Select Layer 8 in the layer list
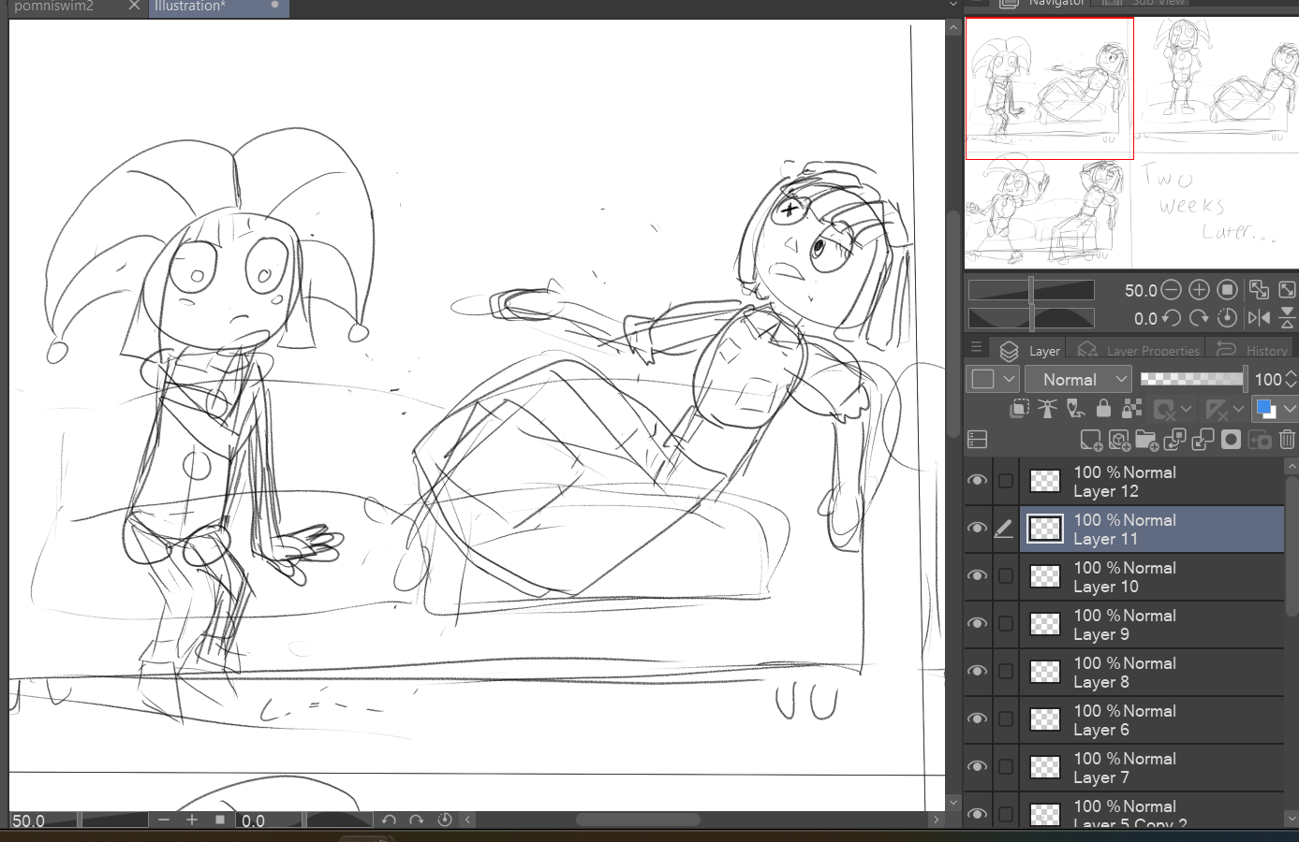This screenshot has width=1299, height=842. (x=1152, y=672)
